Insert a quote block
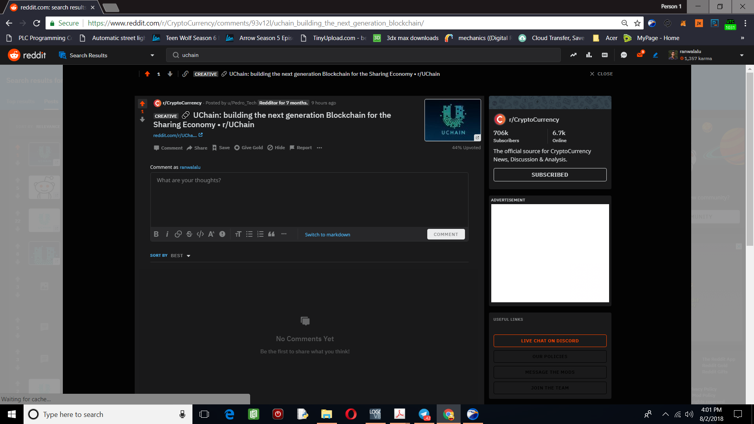 pyautogui.click(x=271, y=234)
